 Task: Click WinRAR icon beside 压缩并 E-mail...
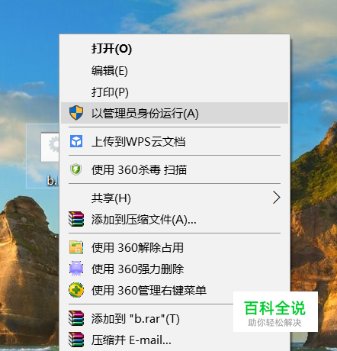[x=76, y=340]
